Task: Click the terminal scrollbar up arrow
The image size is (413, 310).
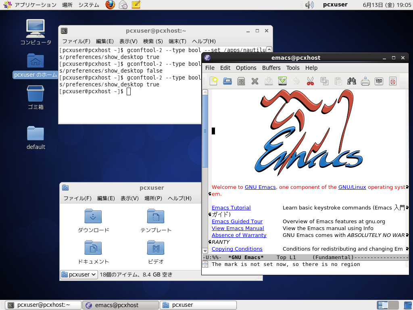Action: click(269, 49)
